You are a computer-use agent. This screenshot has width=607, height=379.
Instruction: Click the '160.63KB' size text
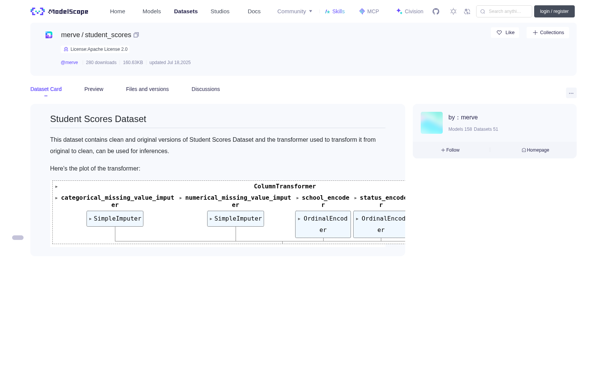pos(133,63)
